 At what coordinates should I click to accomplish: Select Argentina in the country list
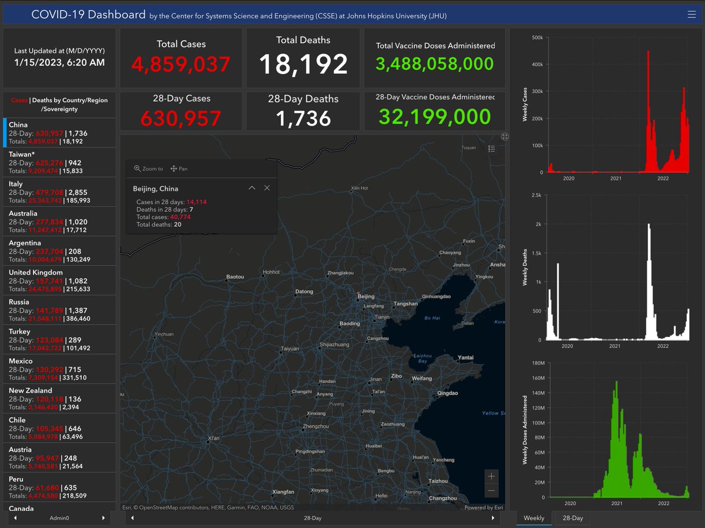pos(59,251)
